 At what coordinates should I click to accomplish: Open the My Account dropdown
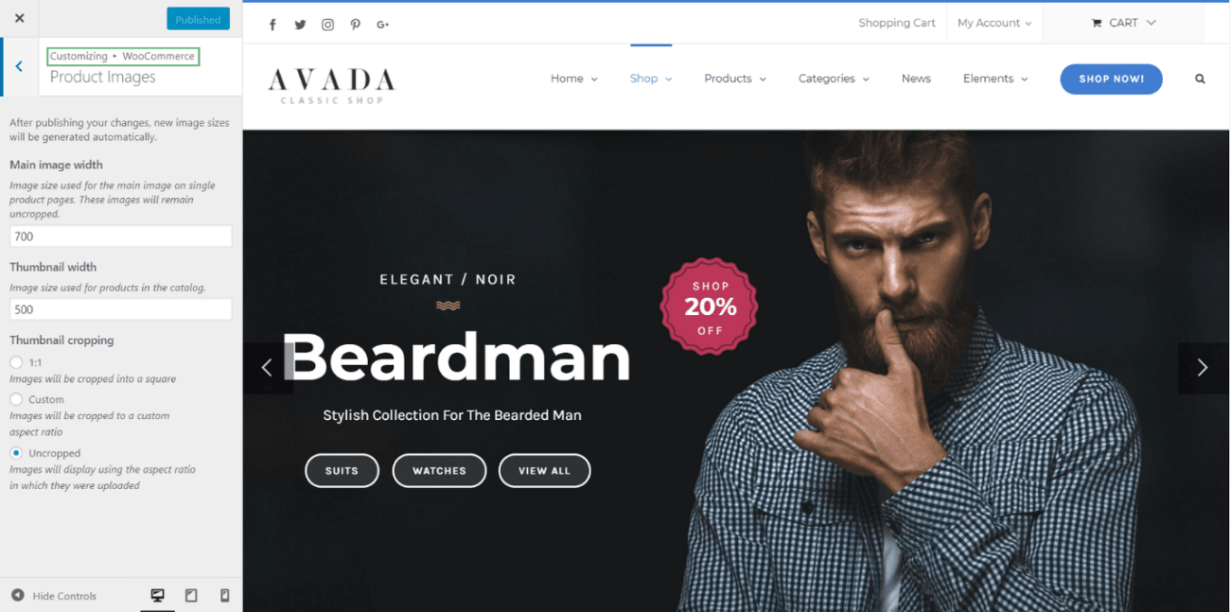[993, 23]
